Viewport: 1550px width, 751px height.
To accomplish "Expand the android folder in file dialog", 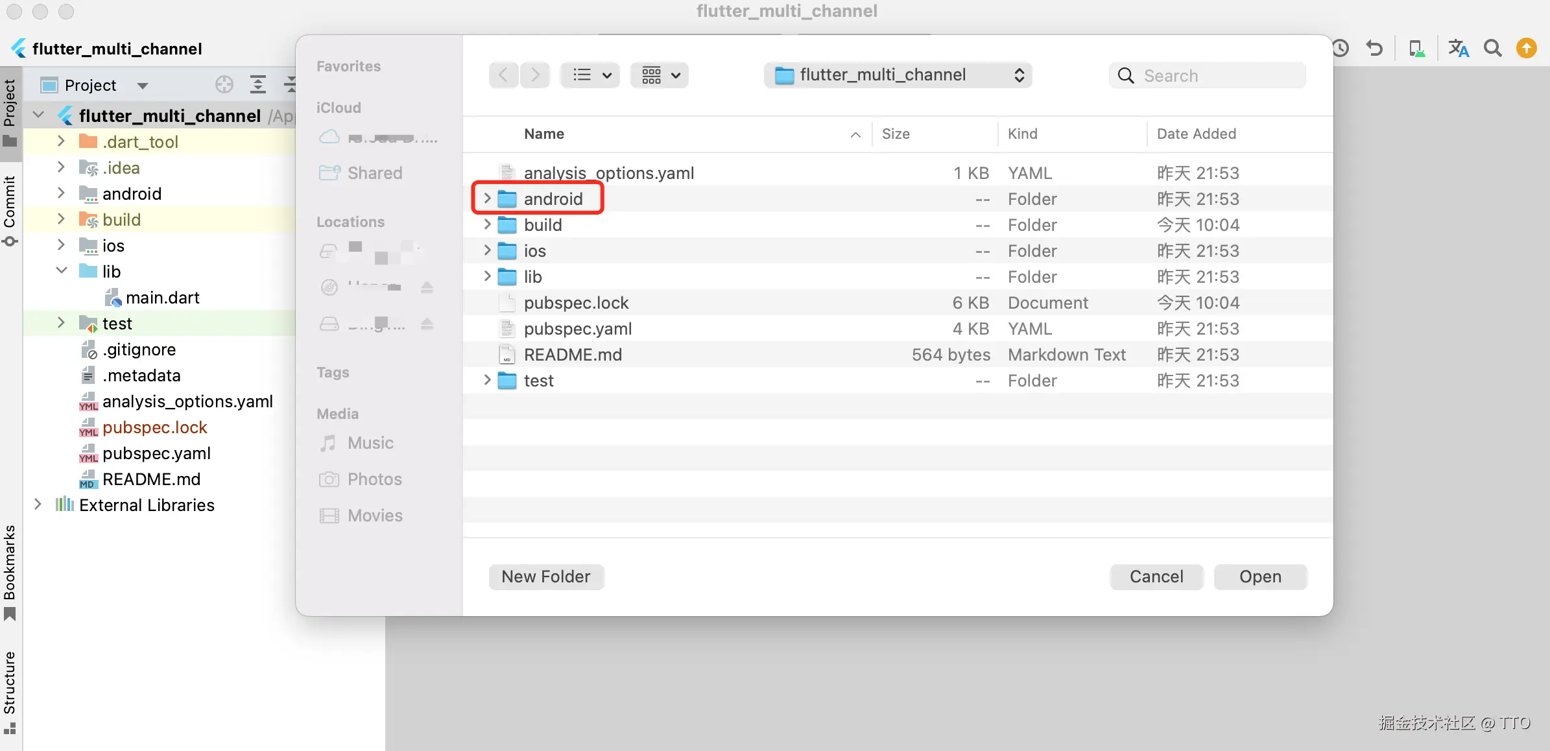I will [x=487, y=198].
